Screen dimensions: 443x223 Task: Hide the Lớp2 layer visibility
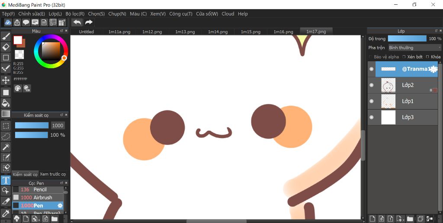[372, 85]
